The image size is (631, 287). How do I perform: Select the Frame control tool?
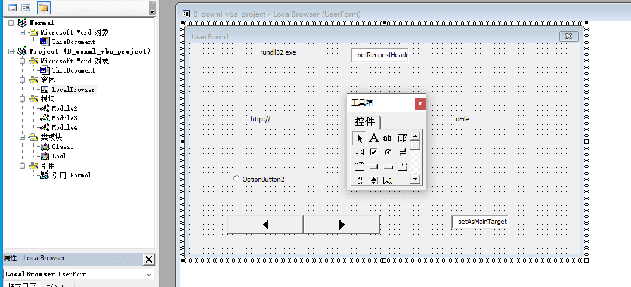click(360, 166)
